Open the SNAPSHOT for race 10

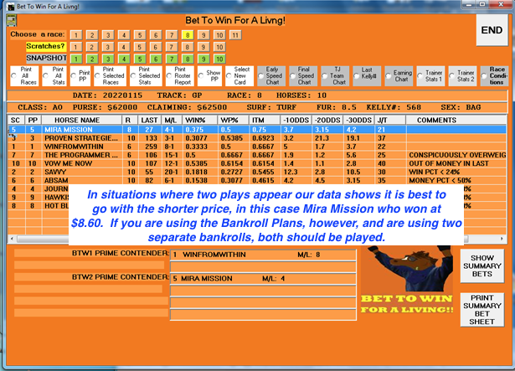219,58
